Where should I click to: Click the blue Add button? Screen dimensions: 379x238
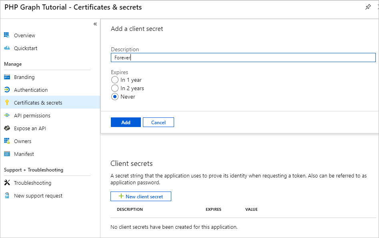(x=126, y=122)
